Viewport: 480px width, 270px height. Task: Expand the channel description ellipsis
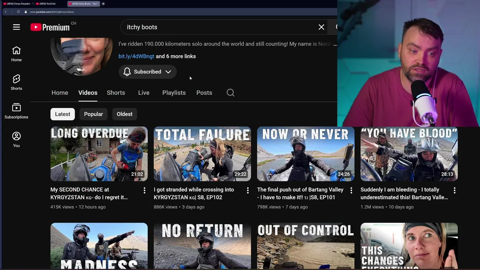tap(335, 44)
